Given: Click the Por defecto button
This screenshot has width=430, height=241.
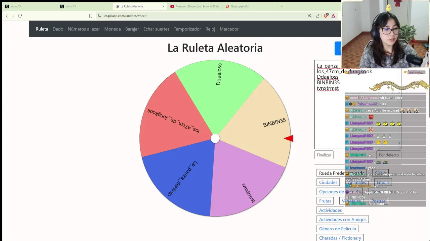Looking at the screenshot, I should [x=389, y=155].
